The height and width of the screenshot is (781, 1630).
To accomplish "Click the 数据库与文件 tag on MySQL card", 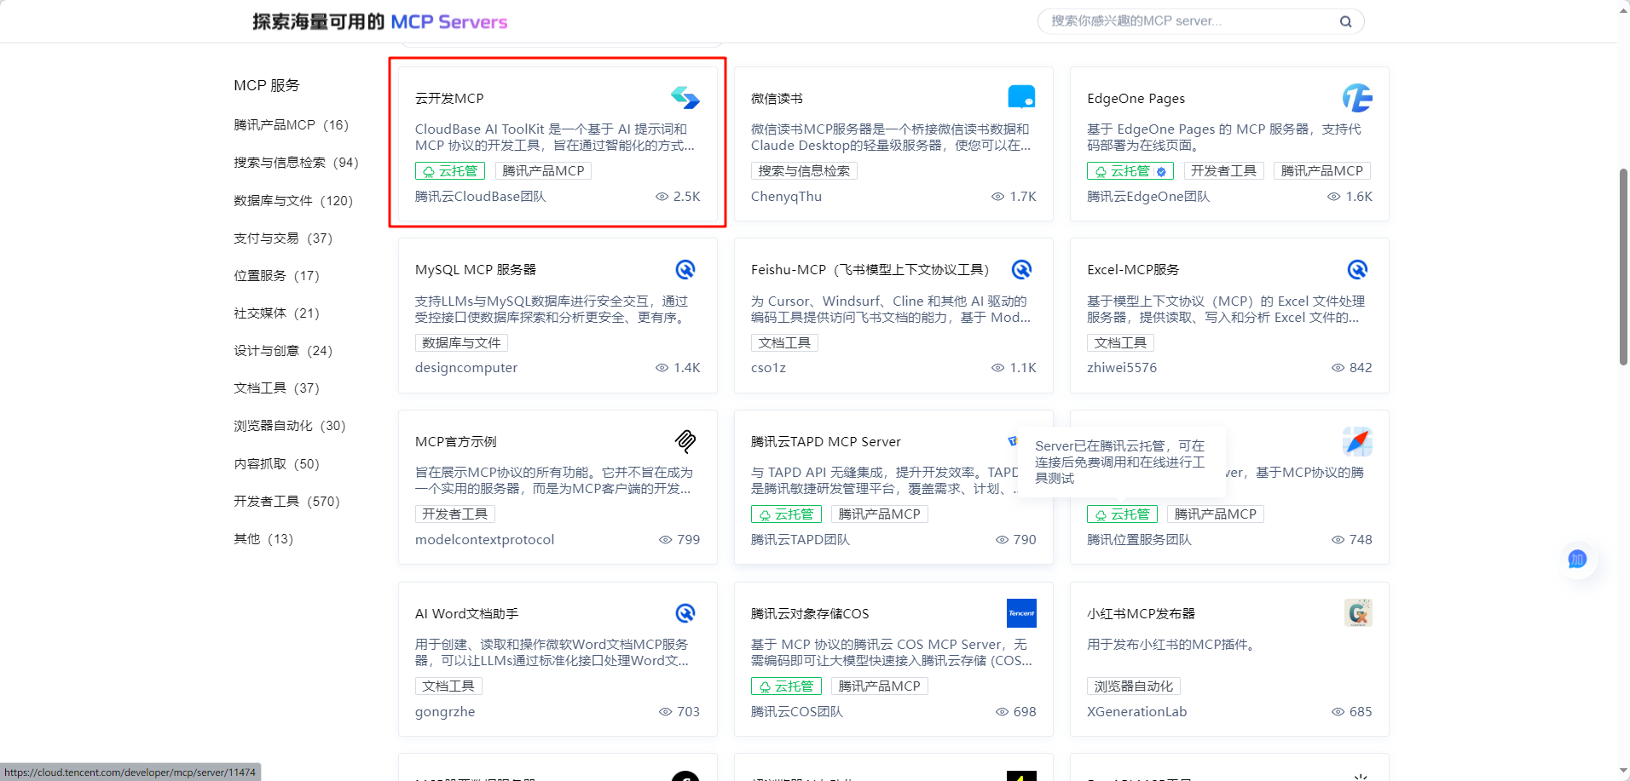I will (x=461, y=343).
